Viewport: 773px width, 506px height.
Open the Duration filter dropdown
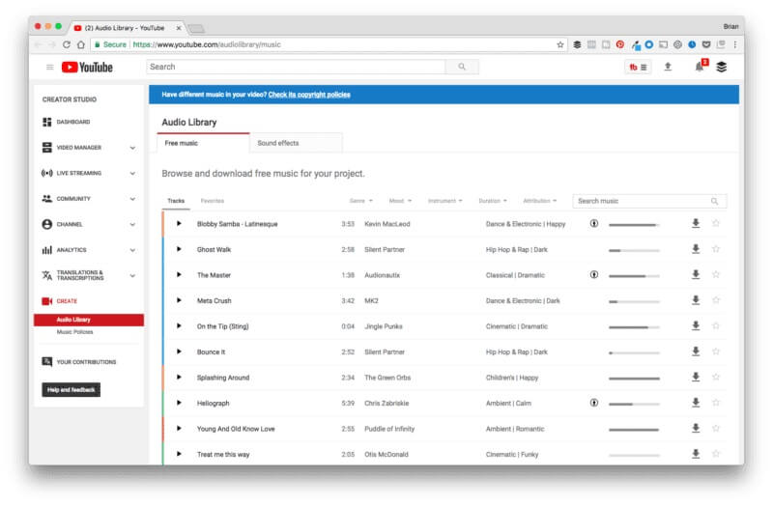(x=493, y=201)
